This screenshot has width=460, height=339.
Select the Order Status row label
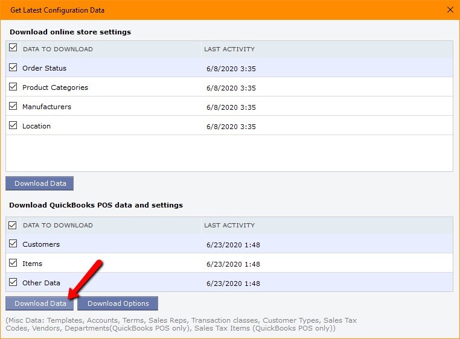(44, 68)
